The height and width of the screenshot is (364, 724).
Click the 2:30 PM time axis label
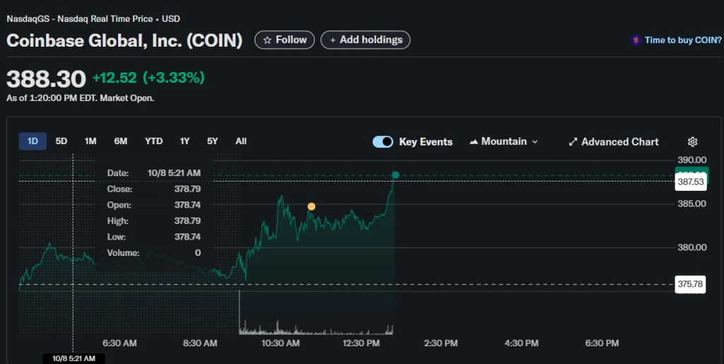click(x=441, y=344)
